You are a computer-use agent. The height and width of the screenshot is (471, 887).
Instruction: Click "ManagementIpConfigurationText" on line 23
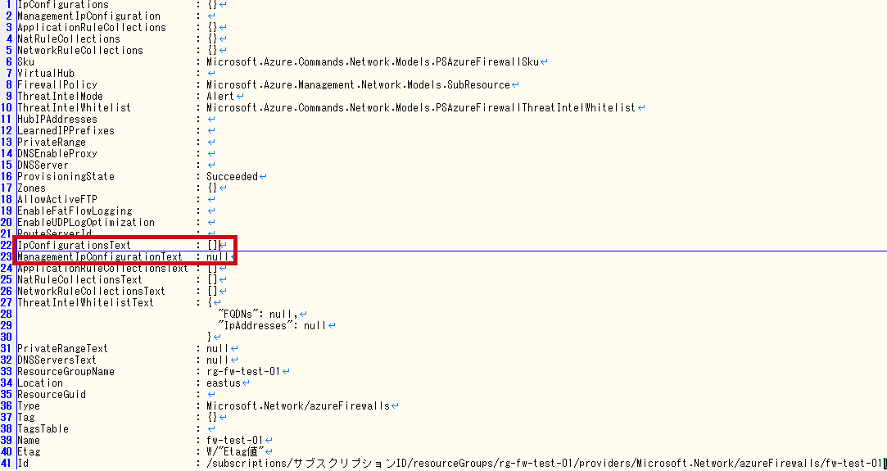pos(100,256)
